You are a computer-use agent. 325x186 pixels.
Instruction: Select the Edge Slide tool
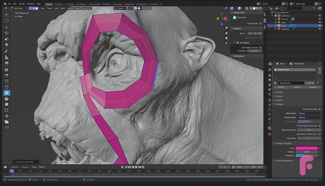click(x=7, y=110)
